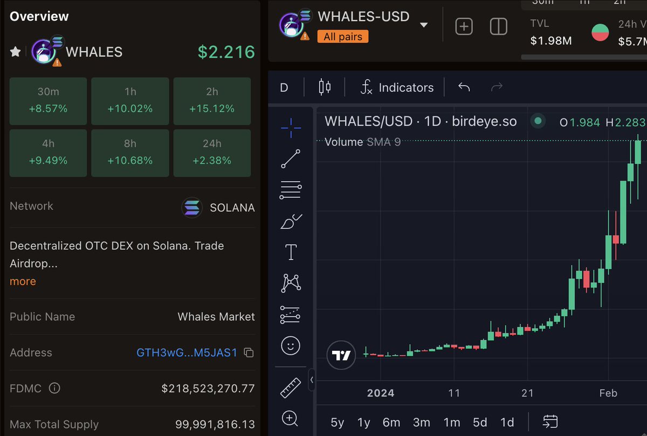
Task: Set chart range to 1m
Action: 452,422
